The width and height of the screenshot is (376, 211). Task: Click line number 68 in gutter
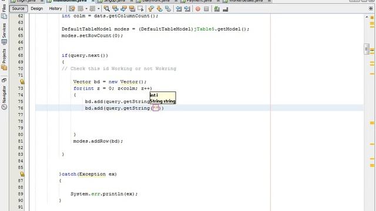click(21, 55)
